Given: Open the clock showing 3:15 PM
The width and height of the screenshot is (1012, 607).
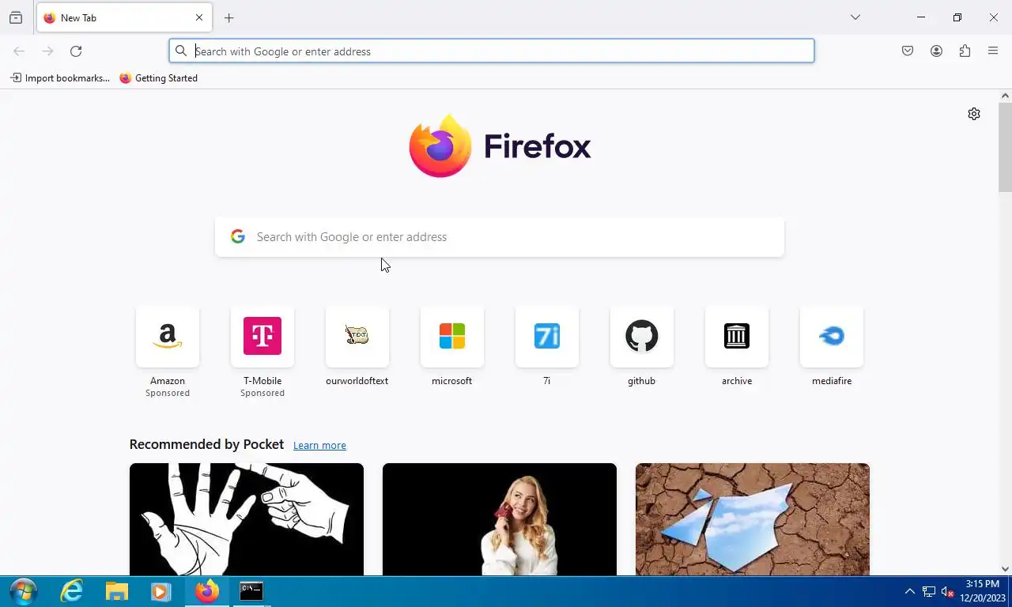Looking at the screenshot, I should (983, 591).
